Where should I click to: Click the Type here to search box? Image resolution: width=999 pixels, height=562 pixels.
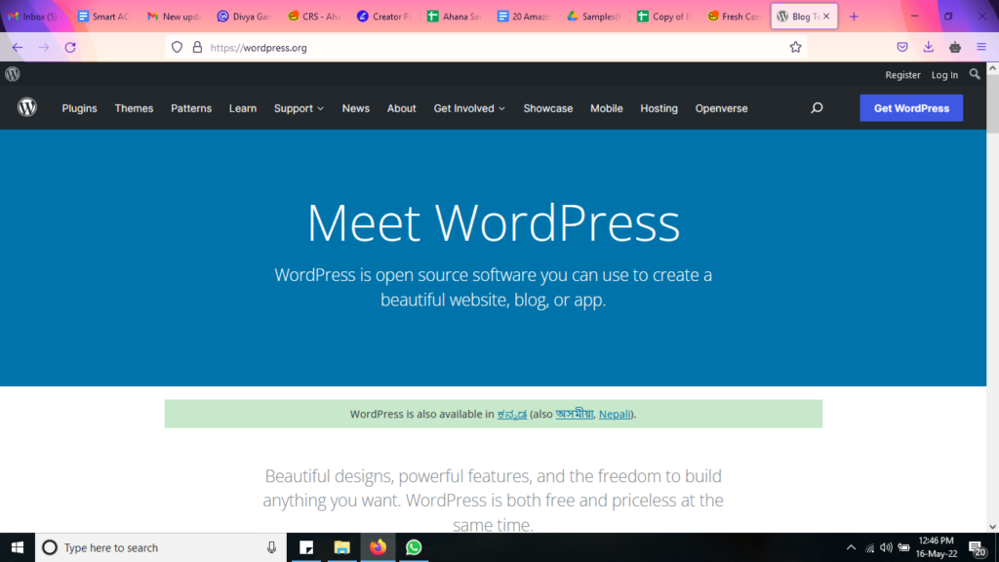[161, 547]
